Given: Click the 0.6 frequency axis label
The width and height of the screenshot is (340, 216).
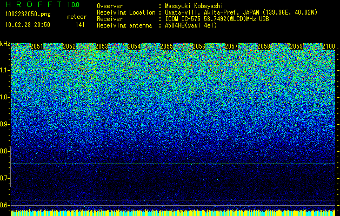Looking at the screenshot, I should tap(4, 205).
